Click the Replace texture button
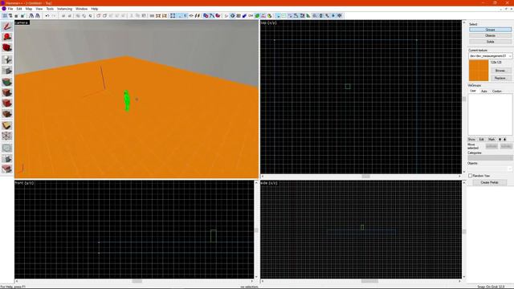This screenshot has height=289, width=514. click(500, 78)
